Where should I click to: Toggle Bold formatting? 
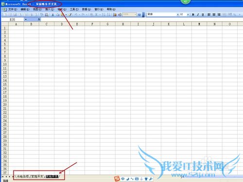coord(193,15)
